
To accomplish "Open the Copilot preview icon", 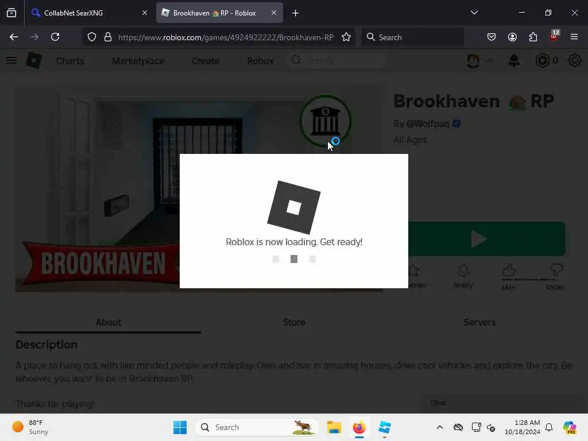I will (x=570, y=427).
